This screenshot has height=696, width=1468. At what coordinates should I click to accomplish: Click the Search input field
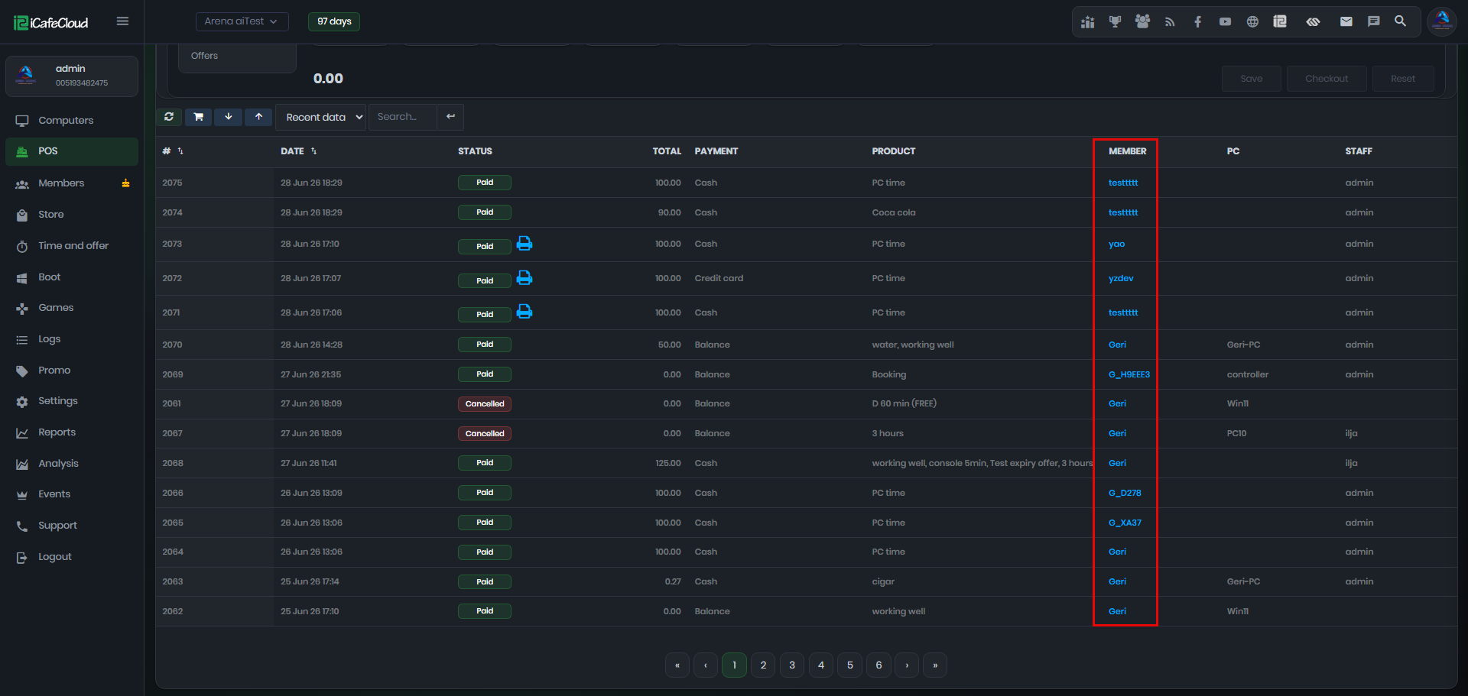403,117
